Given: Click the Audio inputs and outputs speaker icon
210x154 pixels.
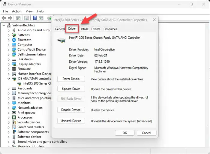Looking at the screenshot, I should (x=14, y=30).
